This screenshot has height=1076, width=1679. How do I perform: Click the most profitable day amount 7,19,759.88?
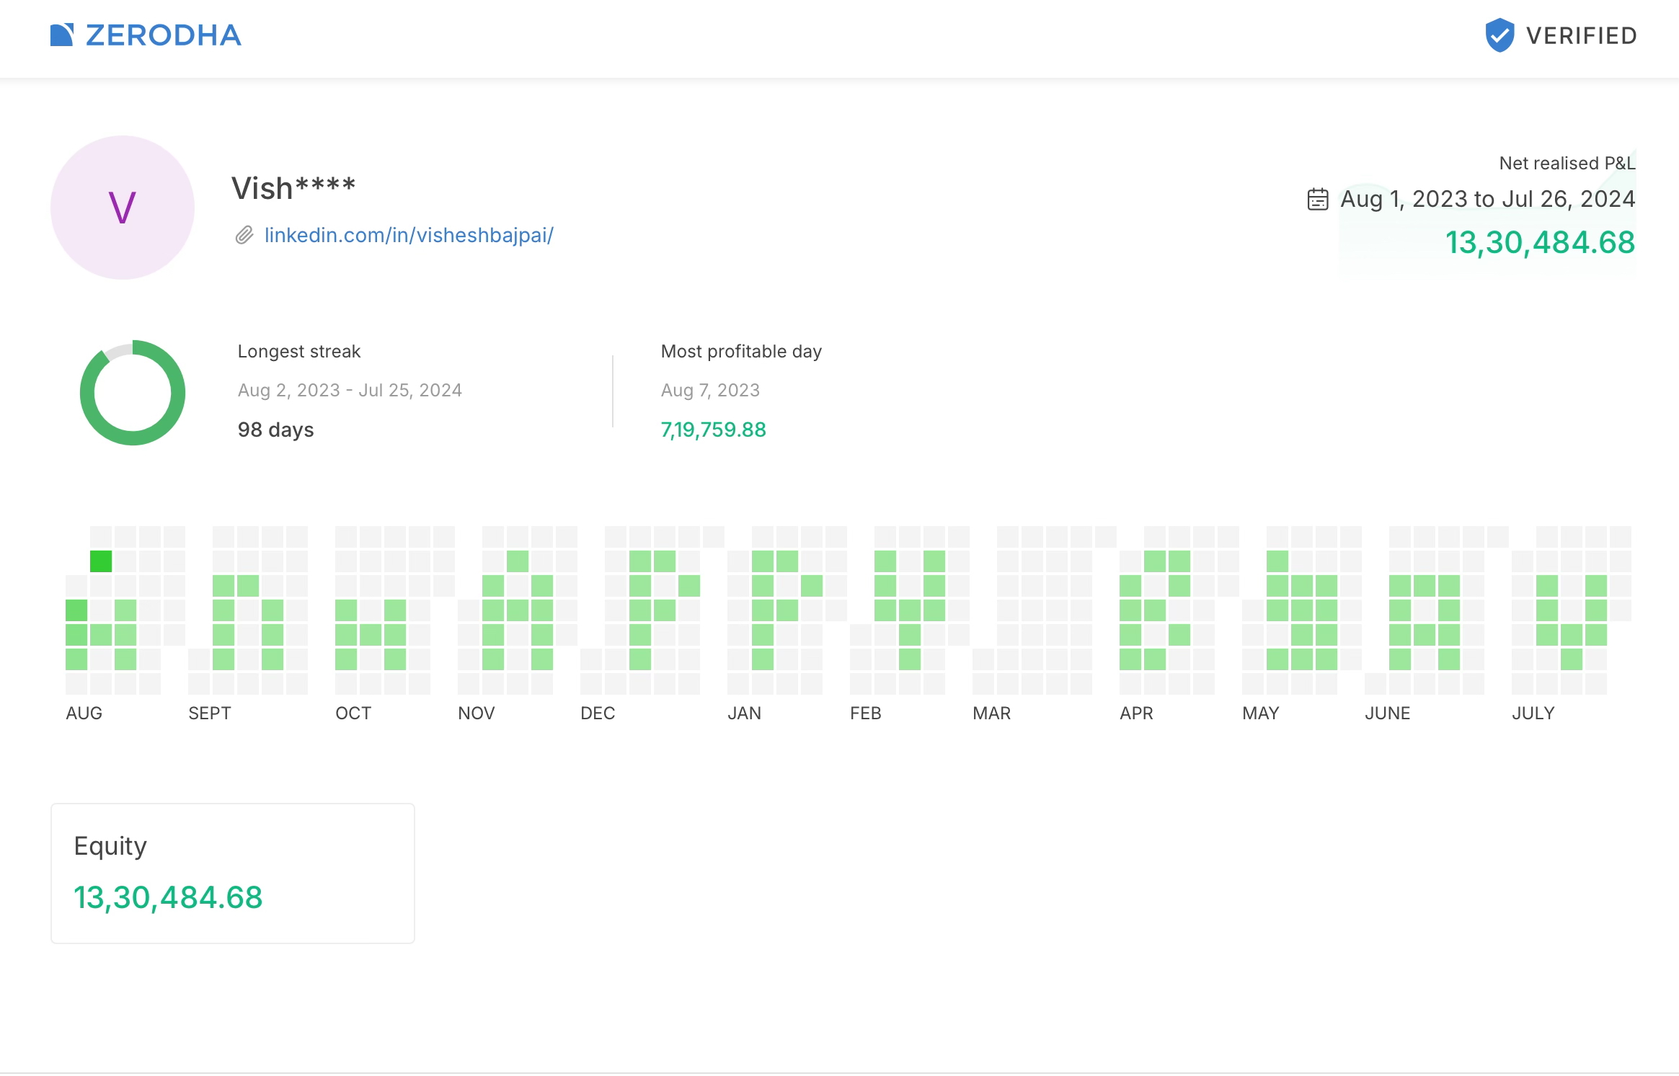(714, 430)
